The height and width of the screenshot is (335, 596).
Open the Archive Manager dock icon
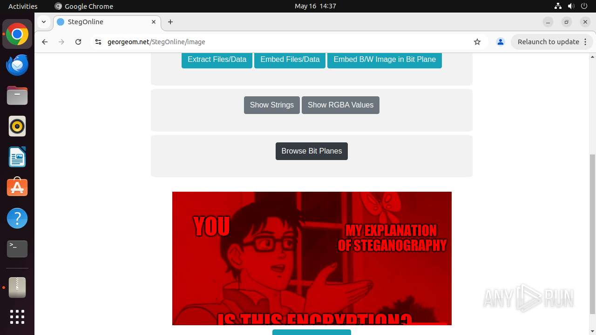tap(17, 288)
